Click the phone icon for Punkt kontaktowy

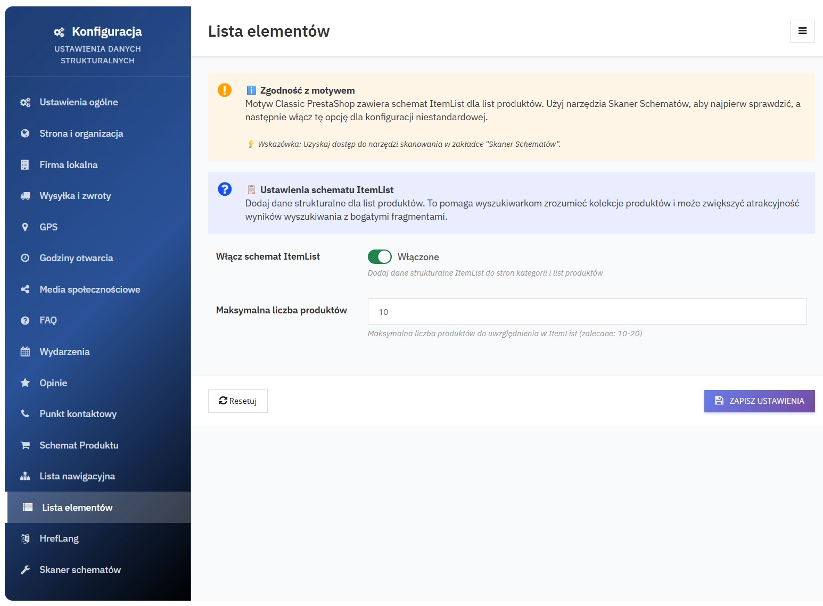24,413
